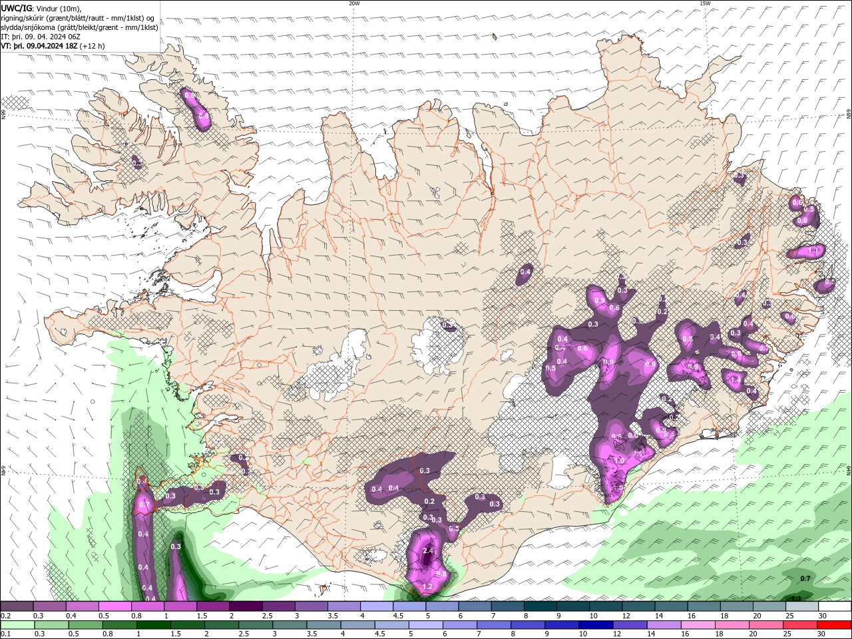Select the lower-row rain swatch labeled 16
This screenshot has width=852, height=639.
[x=698, y=625]
